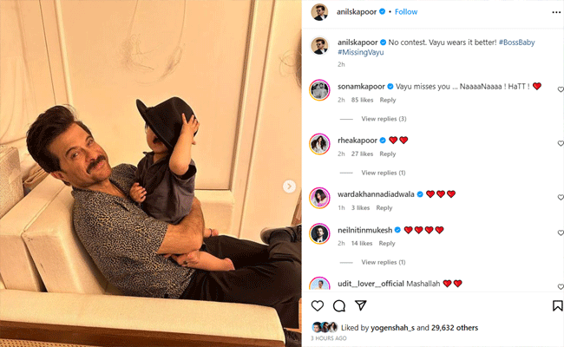Open the three-dot more options menu
Screen dimensions: 564x347
pos(556,12)
